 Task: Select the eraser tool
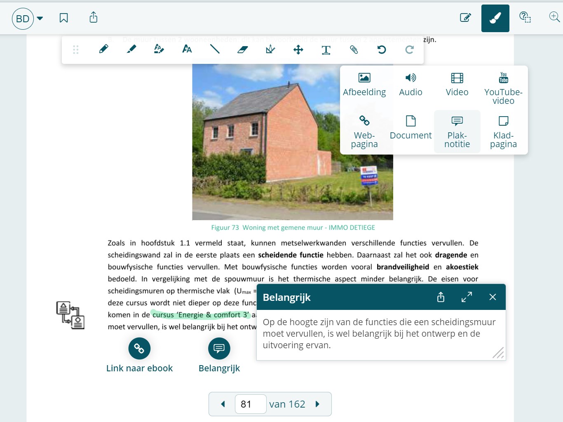[x=243, y=50]
